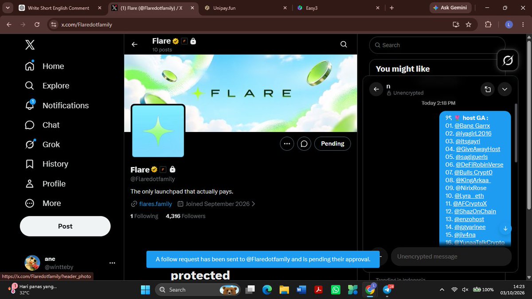Open the FLARE header banner image
The image size is (532, 299).
(241, 93)
